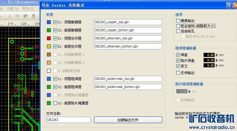Click white swatch for U 线路板边缘
The image size is (237, 131).
click(x=49, y=71)
